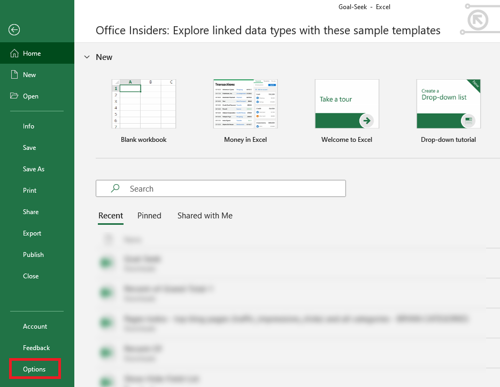Click in the Search field

221,188
